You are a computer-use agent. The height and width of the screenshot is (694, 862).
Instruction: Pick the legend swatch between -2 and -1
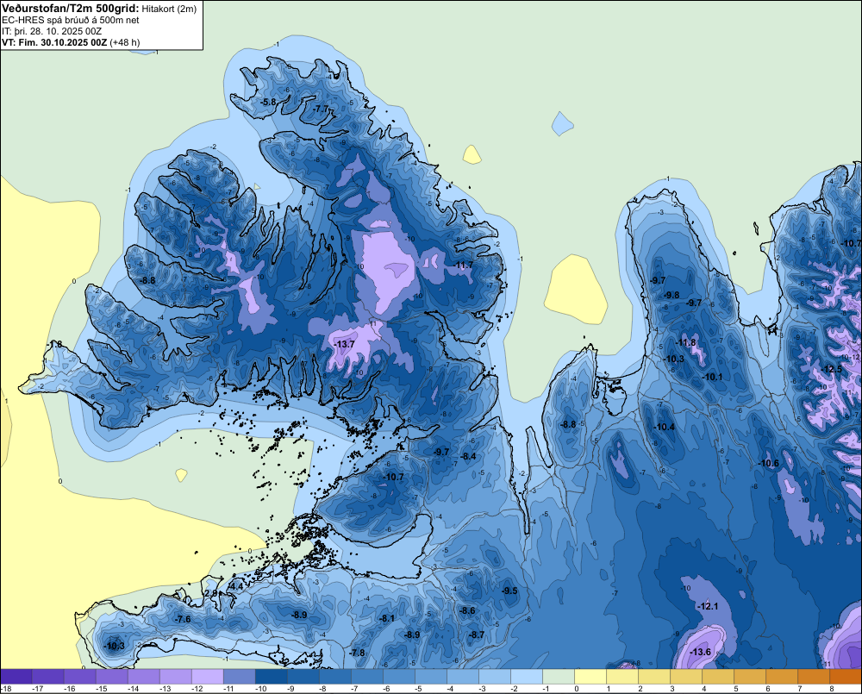click(x=527, y=677)
